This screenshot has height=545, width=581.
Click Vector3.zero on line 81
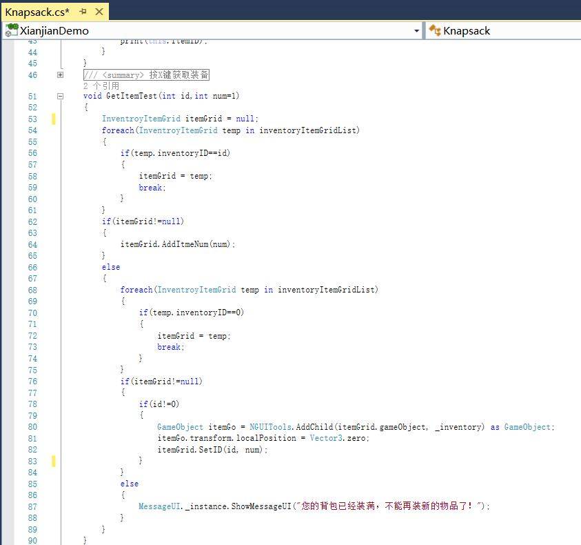[x=339, y=438]
